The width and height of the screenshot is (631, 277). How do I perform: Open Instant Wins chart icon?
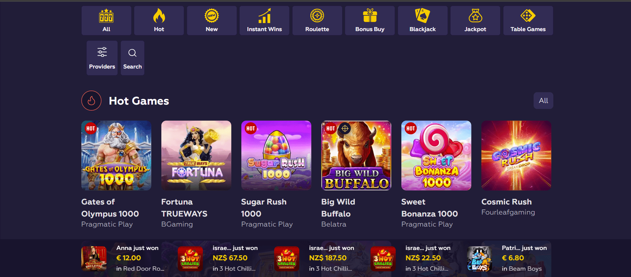[x=264, y=16]
